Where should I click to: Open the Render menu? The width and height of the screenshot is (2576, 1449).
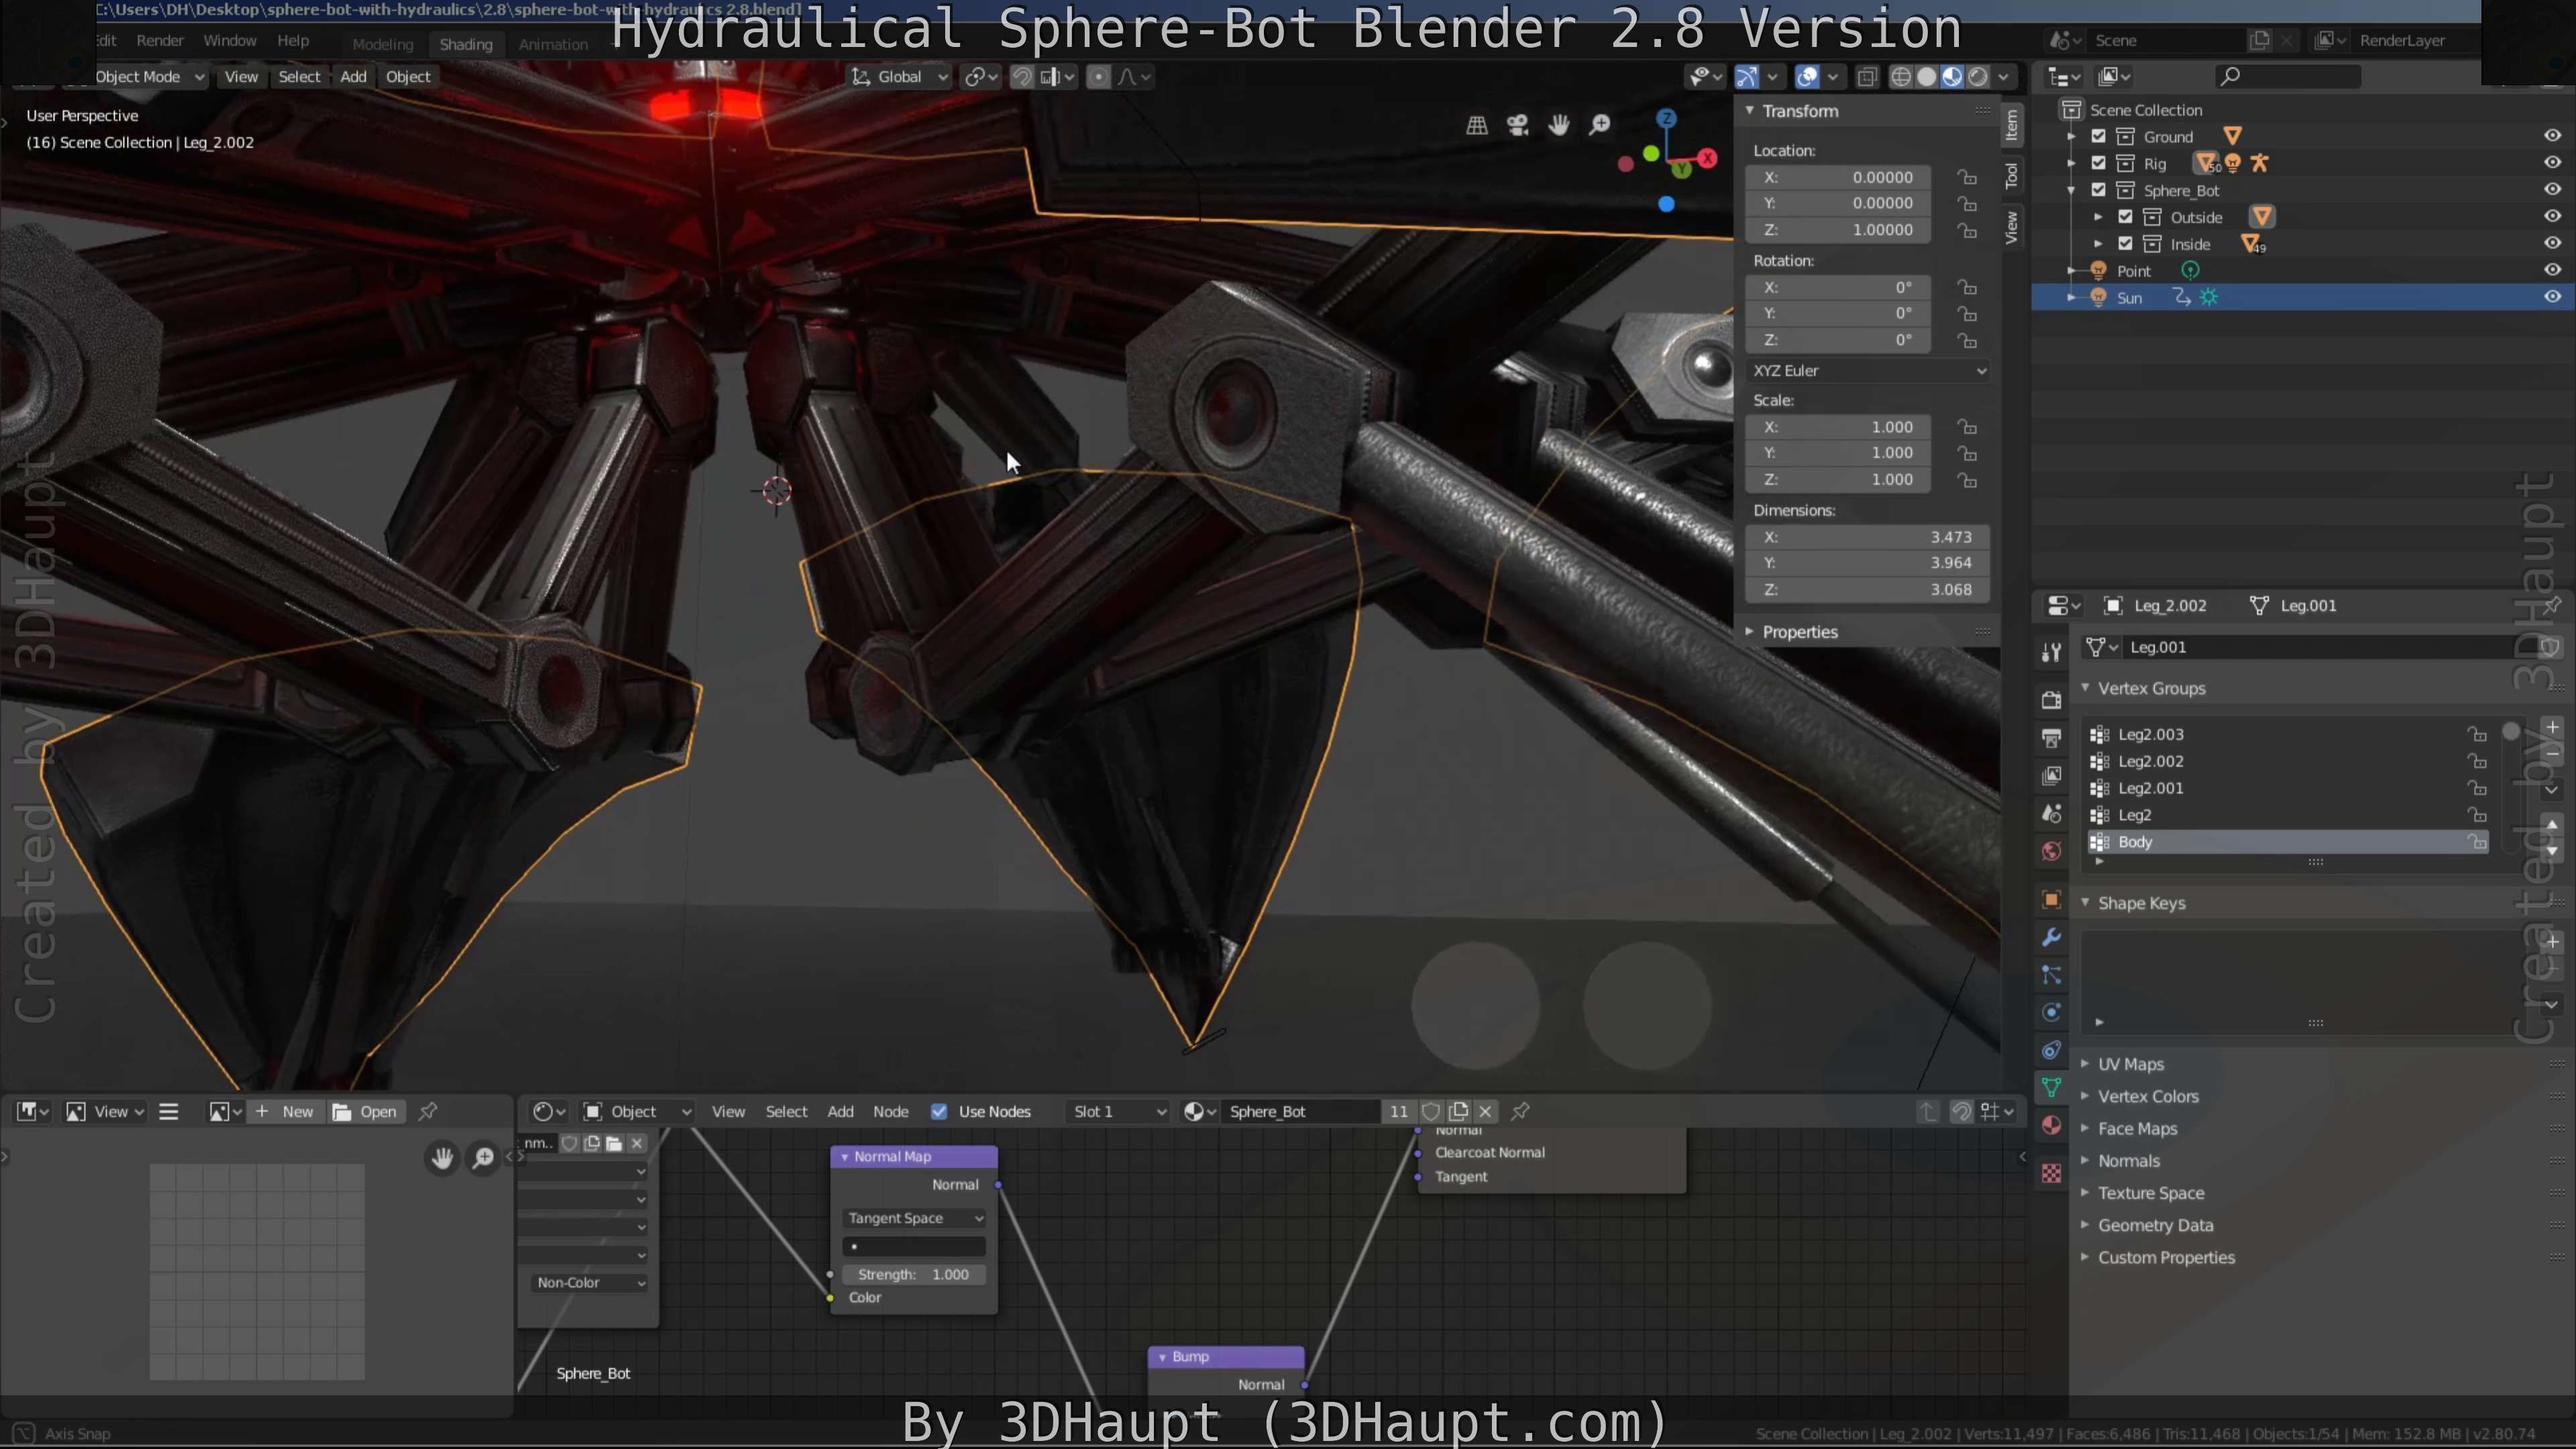click(x=160, y=41)
